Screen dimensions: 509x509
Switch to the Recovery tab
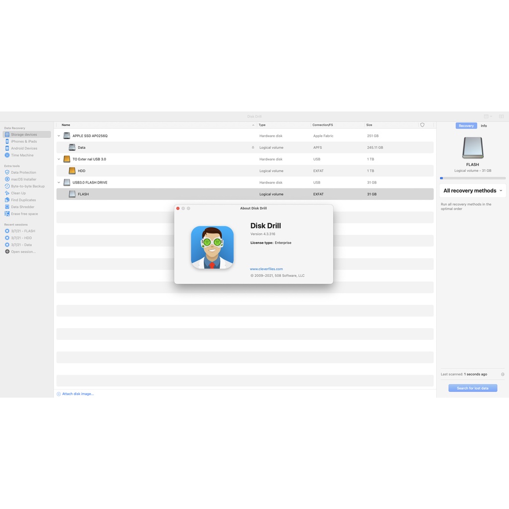(x=466, y=126)
